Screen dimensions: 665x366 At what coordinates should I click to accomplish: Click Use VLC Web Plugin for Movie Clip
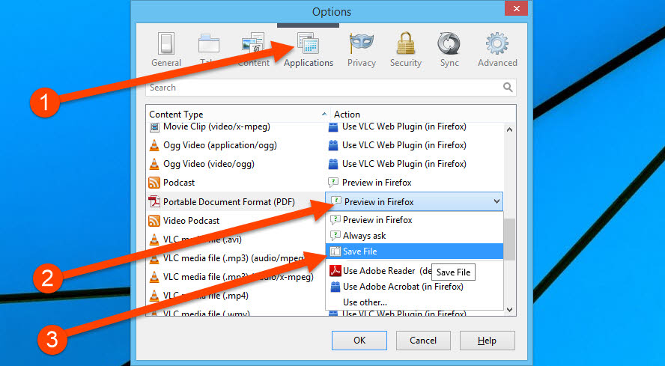point(404,126)
